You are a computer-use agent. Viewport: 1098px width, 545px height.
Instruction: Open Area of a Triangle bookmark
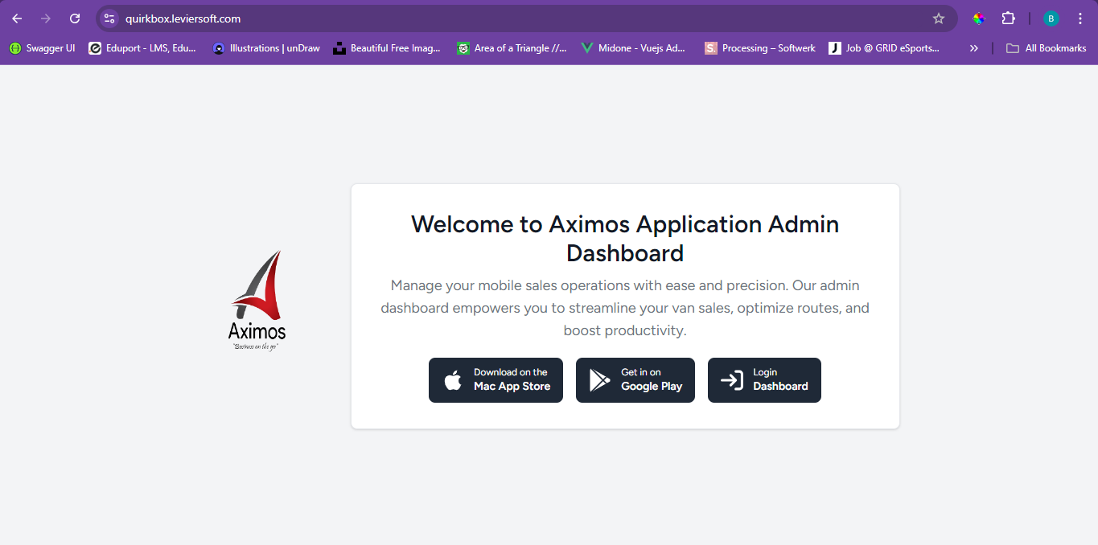(512, 48)
